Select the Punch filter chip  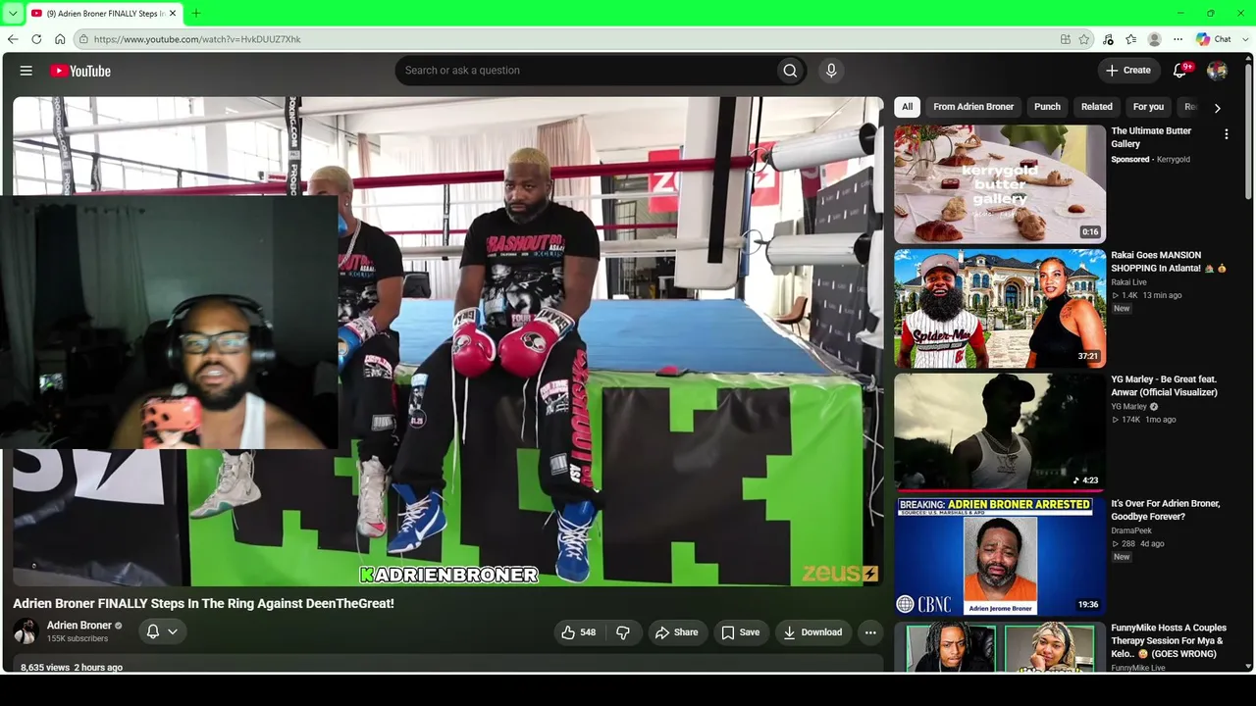tap(1047, 107)
